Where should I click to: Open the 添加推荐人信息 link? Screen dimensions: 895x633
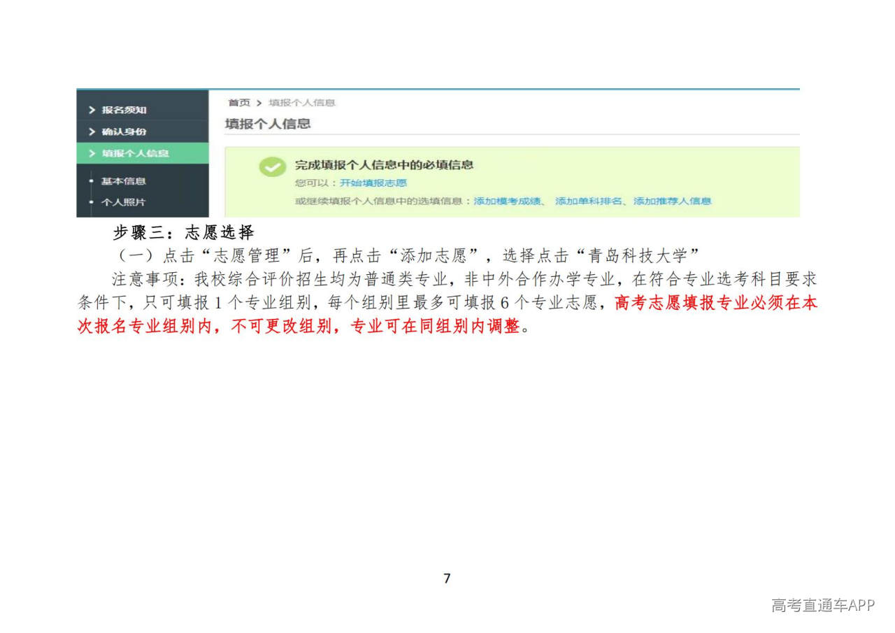[672, 201]
